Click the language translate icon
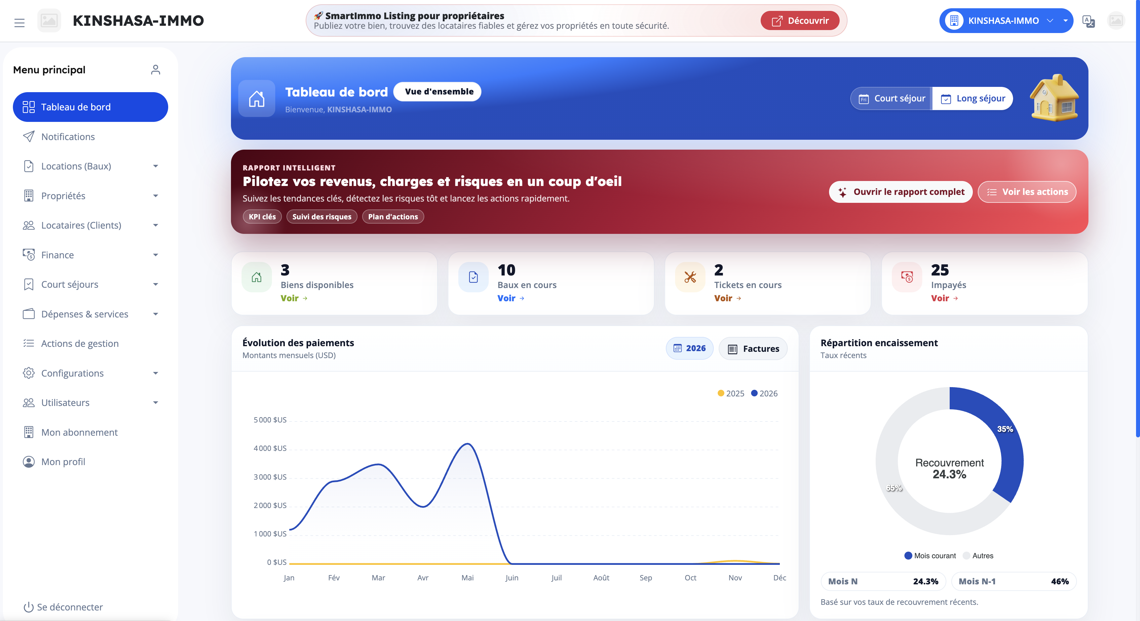The image size is (1140, 621). (1088, 21)
